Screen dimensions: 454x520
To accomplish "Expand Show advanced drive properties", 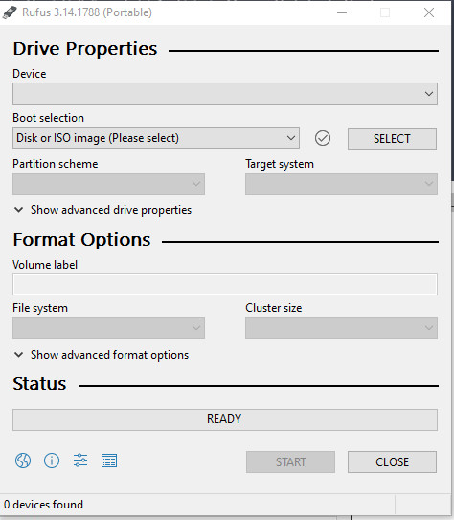I will tap(103, 210).
